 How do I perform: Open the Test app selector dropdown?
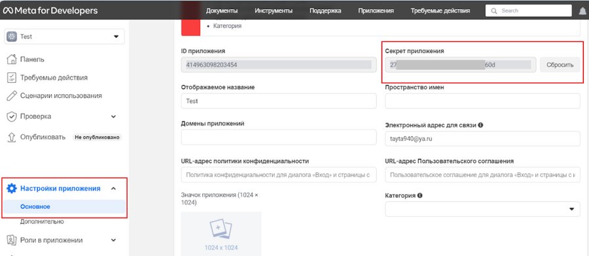64,37
